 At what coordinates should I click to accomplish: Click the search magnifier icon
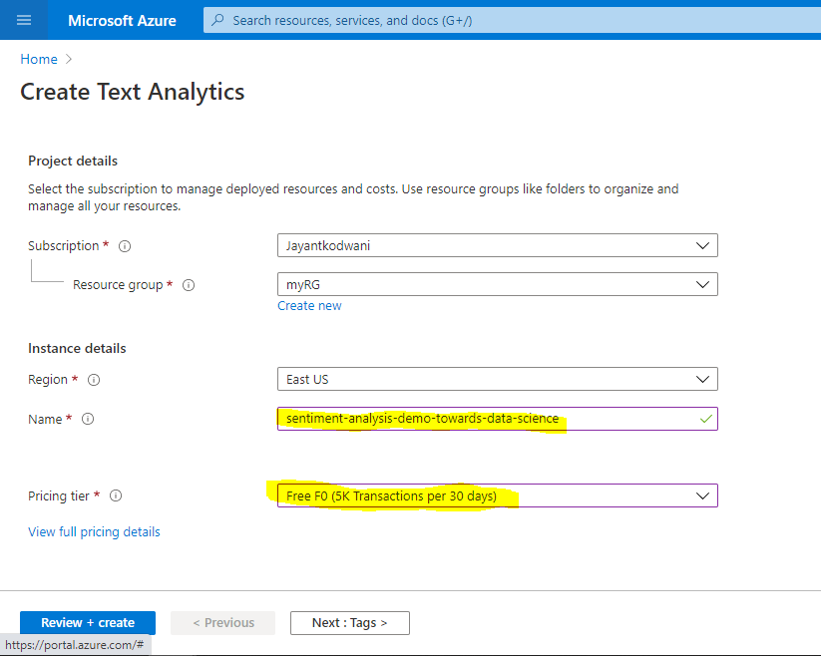point(218,20)
